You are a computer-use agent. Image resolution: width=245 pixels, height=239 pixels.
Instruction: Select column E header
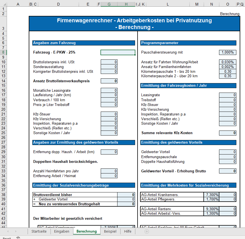point(88,4)
